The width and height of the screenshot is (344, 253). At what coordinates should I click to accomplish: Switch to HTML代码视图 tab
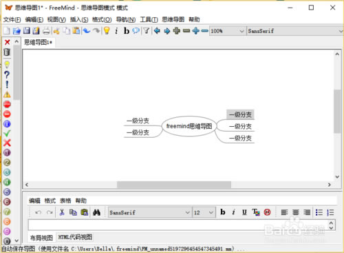pyautogui.click(x=75, y=237)
